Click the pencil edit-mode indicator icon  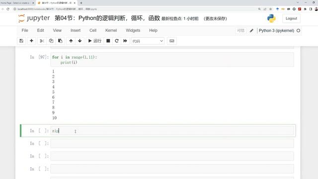click(x=251, y=30)
